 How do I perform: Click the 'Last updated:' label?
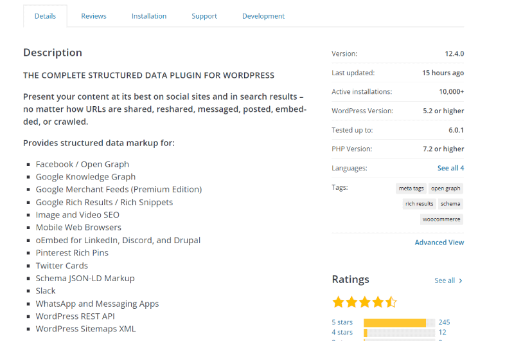pos(353,73)
